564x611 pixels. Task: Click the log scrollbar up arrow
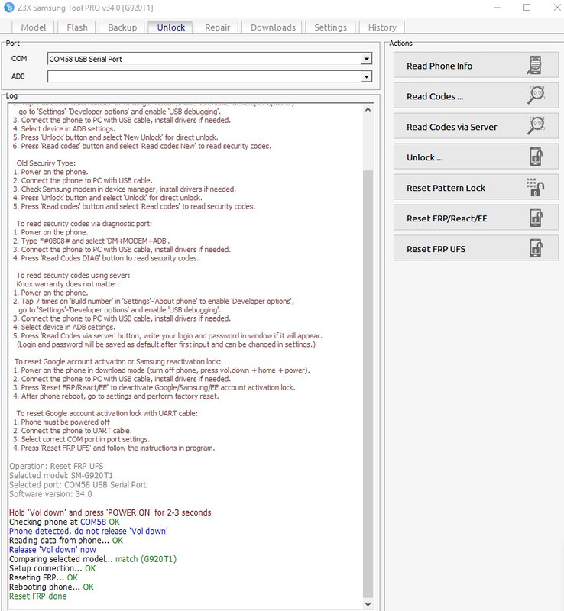click(368, 110)
